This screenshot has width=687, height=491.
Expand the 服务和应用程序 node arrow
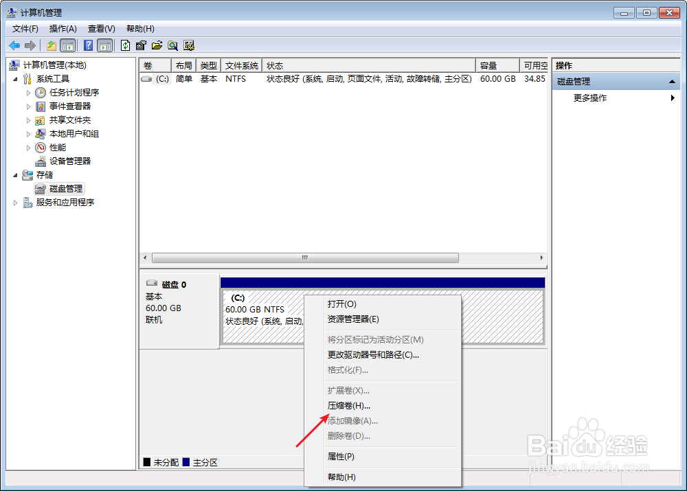15,203
